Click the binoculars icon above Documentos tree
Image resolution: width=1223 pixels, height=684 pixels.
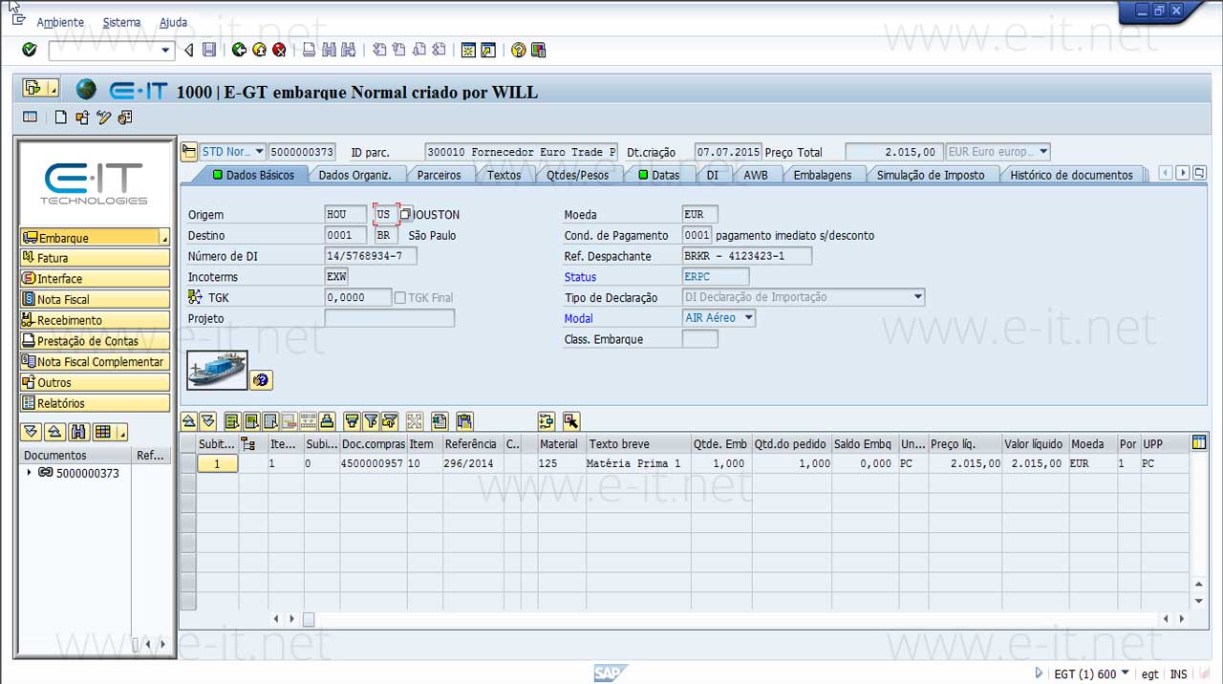(x=78, y=432)
